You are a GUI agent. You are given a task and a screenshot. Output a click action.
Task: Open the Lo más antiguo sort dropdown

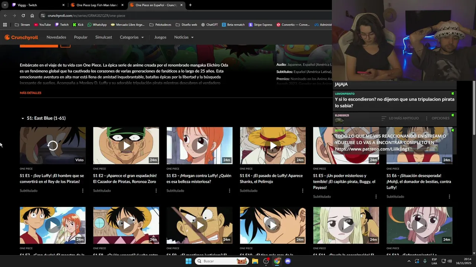click(x=400, y=118)
